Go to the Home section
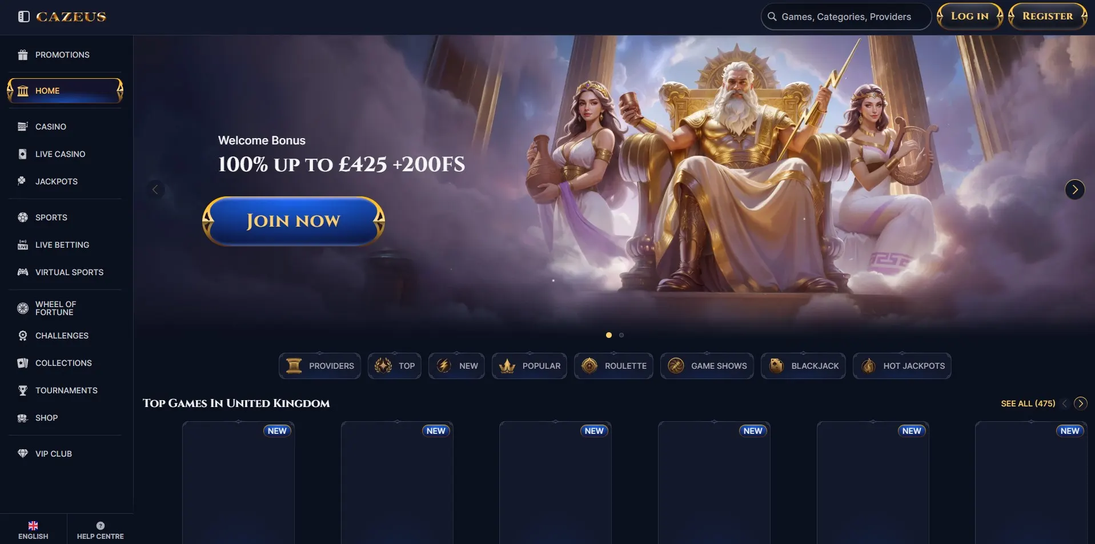The width and height of the screenshot is (1095, 544). pos(65,91)
